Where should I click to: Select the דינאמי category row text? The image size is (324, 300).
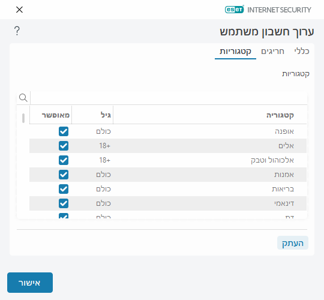click(x=284, y=203)
